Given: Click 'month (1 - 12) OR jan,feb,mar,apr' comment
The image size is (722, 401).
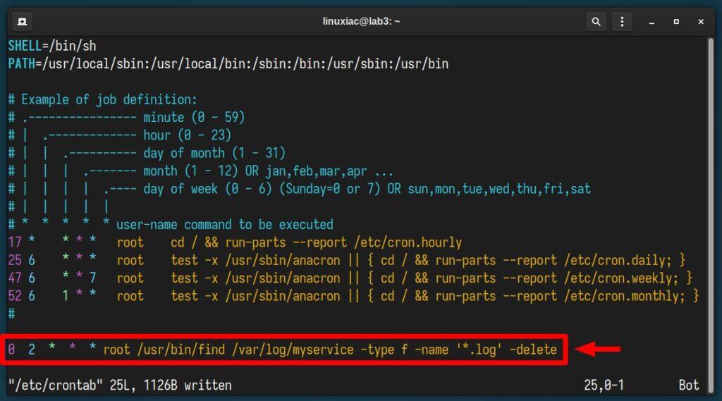Looking at the screenshot, I should pos(255,171).
